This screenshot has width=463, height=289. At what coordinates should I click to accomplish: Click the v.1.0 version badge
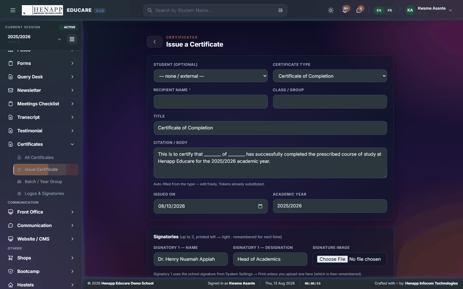[x=100, y=11]
